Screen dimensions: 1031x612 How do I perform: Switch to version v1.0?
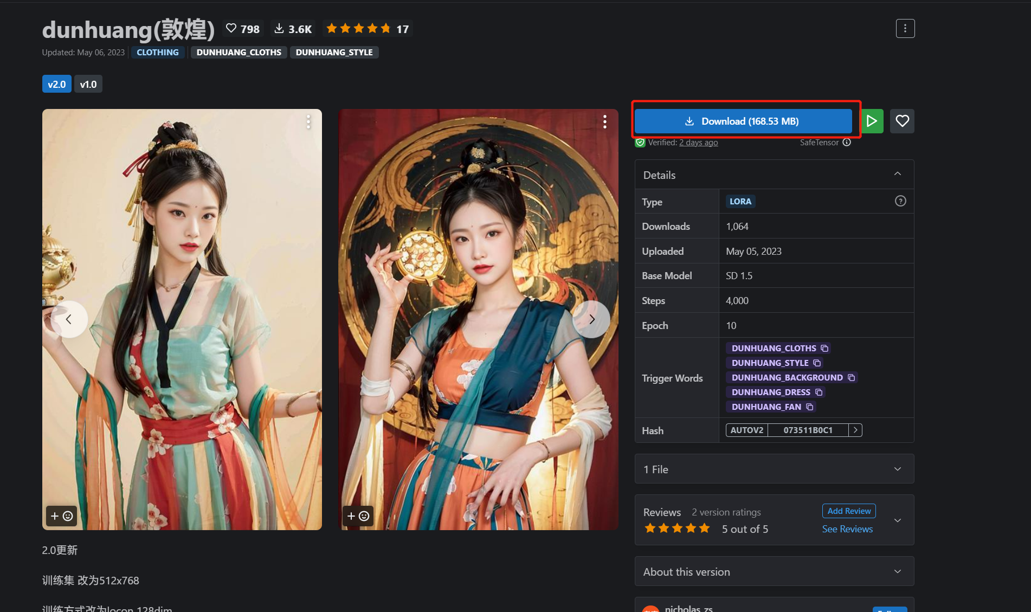[88, 84]
